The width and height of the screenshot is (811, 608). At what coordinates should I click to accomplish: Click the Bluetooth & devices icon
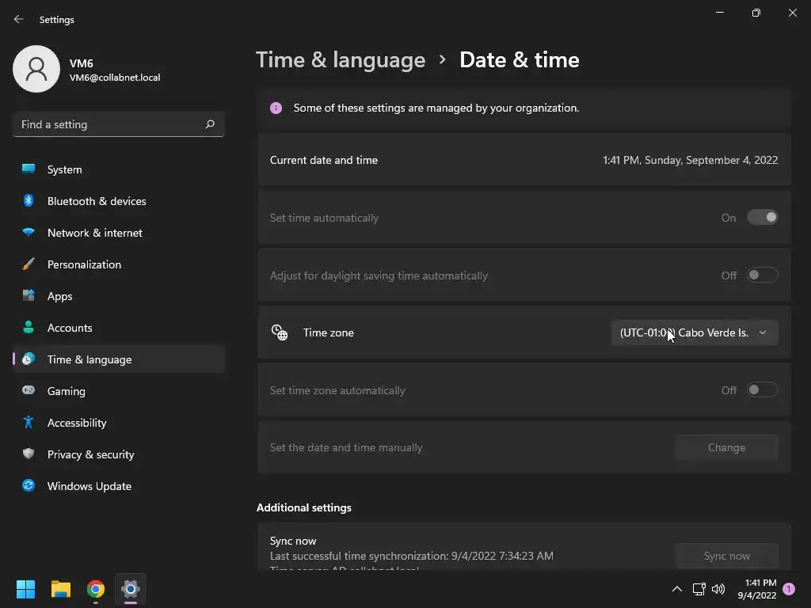tap(29, 201)
